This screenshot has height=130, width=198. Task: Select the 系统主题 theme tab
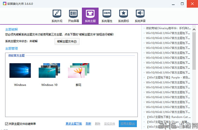pos(90,16)
